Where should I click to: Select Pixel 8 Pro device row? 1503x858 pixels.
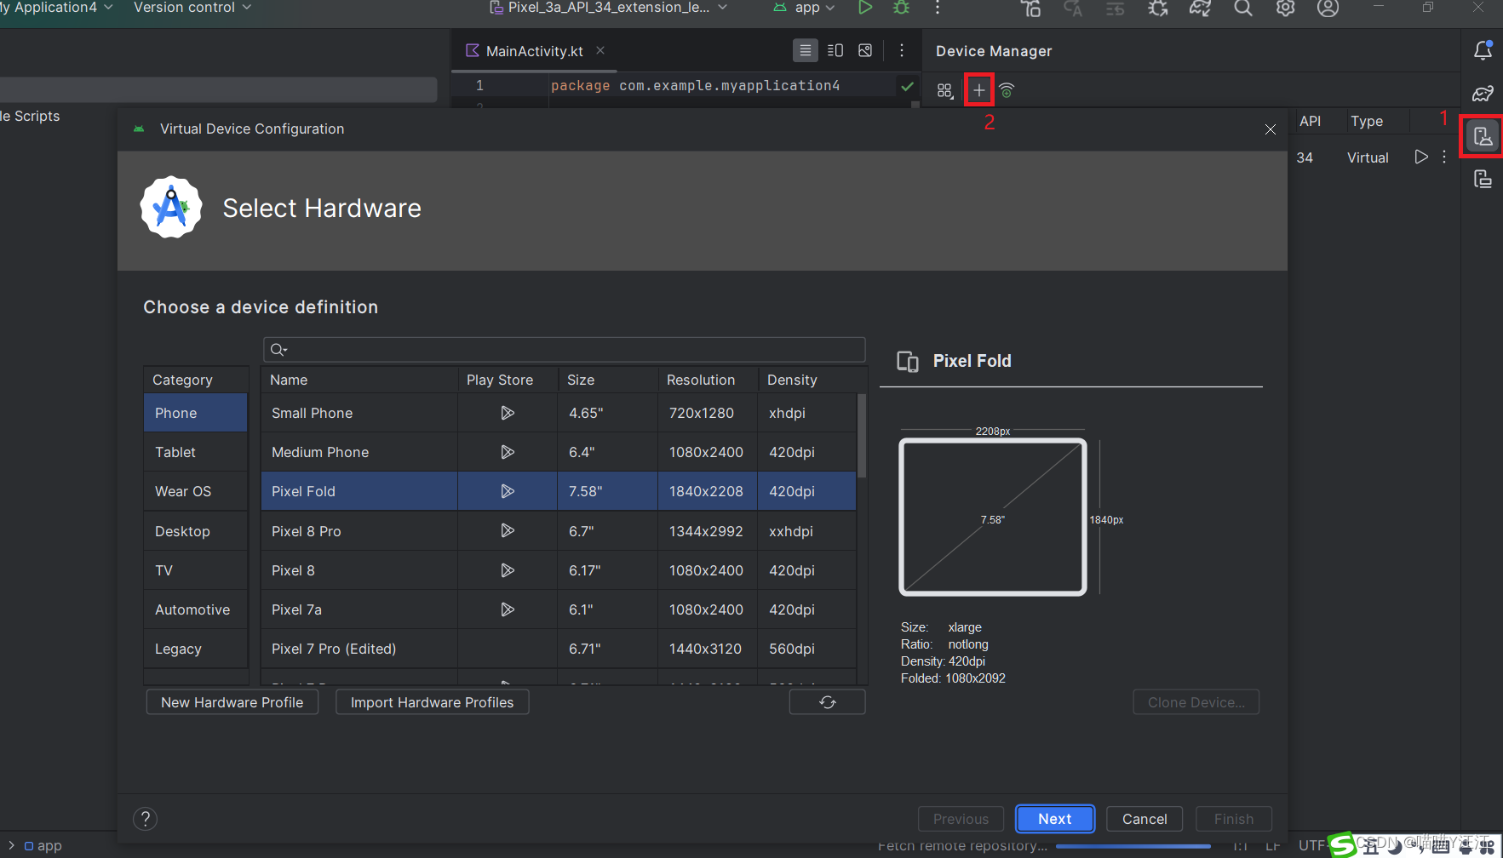559,531
